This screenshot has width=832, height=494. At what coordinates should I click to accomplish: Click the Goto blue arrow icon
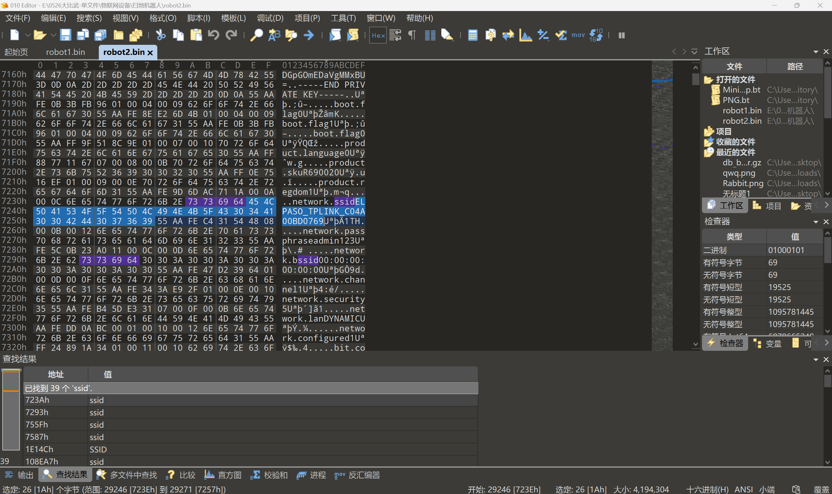point(309,35)
